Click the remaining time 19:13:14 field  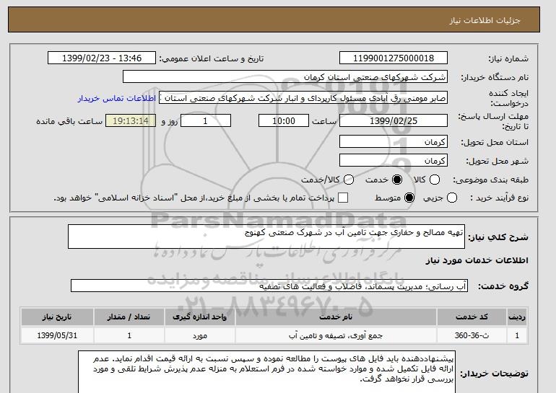click(x=131, y=120)
